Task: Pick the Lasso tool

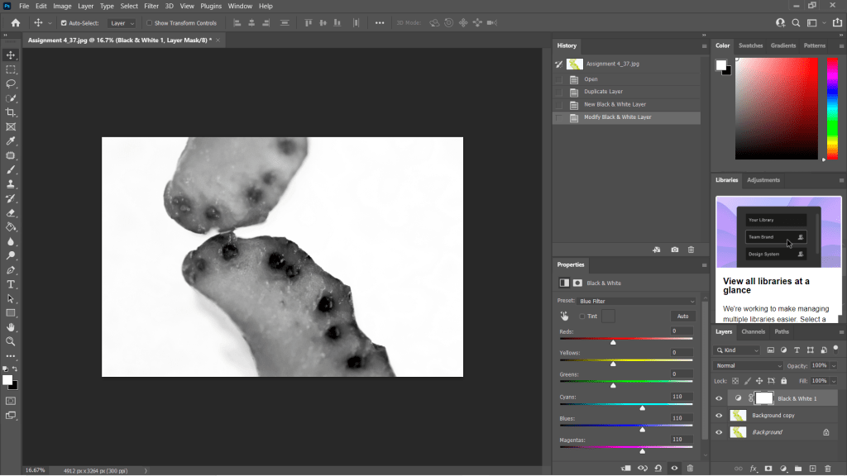Action: 11,83
